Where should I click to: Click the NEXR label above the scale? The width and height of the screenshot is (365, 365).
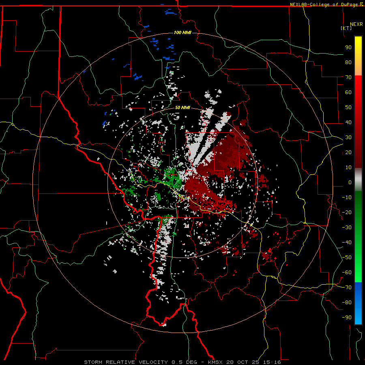tap(356, 24)
